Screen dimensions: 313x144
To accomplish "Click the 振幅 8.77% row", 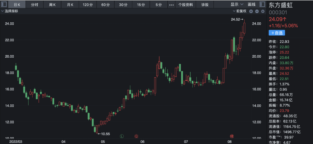I will [x=279, y=105].
